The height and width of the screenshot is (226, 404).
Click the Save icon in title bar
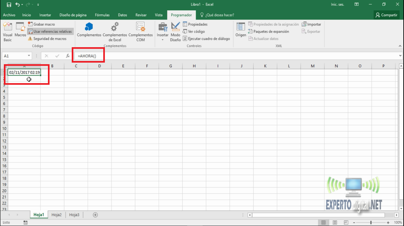pos(9,4)
